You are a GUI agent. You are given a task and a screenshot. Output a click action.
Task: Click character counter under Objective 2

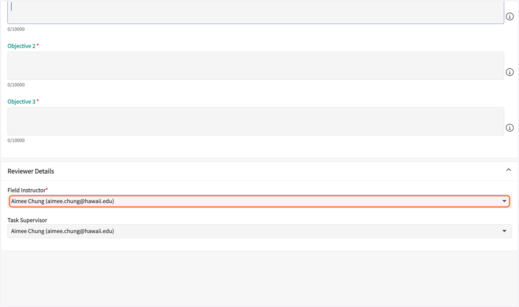point(16,85)
